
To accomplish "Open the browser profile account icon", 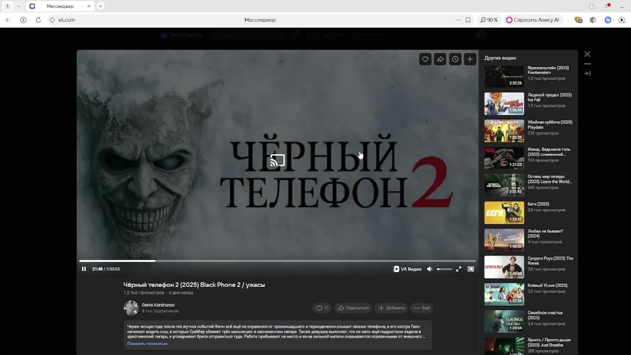I will (x=592, y=6).
